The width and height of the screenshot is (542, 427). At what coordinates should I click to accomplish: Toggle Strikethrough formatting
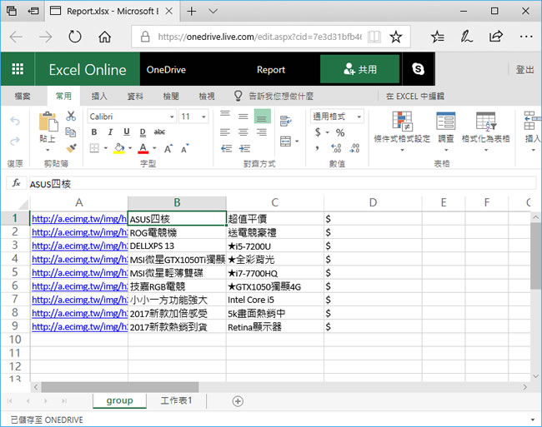pos(159,132)
